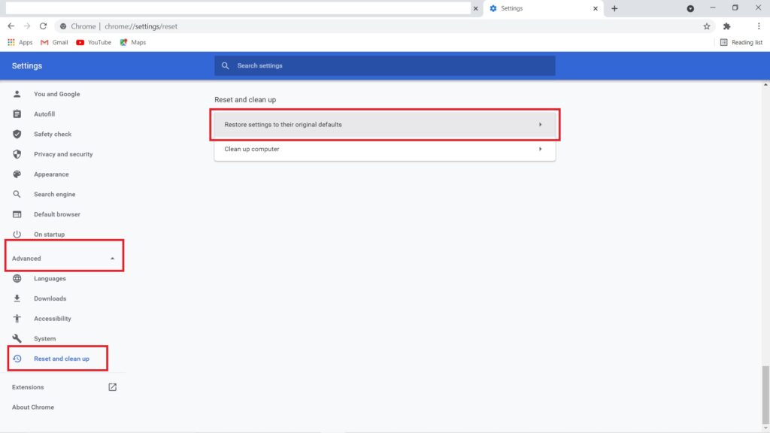Open Restore settings to their original defaults
Image resolution: width=770 pixels, height=433 pixels.
(384, 125)
